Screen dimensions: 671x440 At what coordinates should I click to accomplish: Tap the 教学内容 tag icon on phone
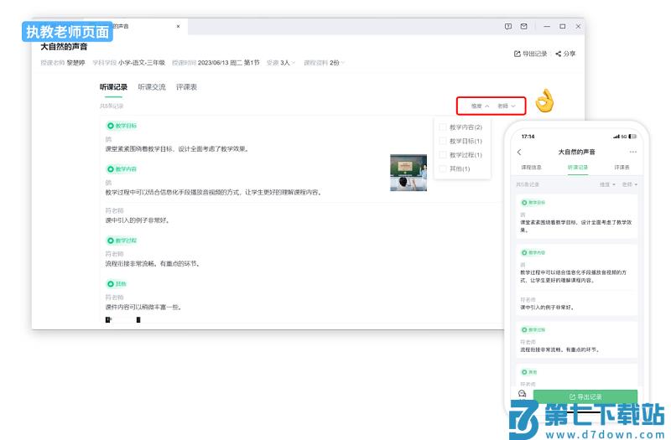(524, 253)
